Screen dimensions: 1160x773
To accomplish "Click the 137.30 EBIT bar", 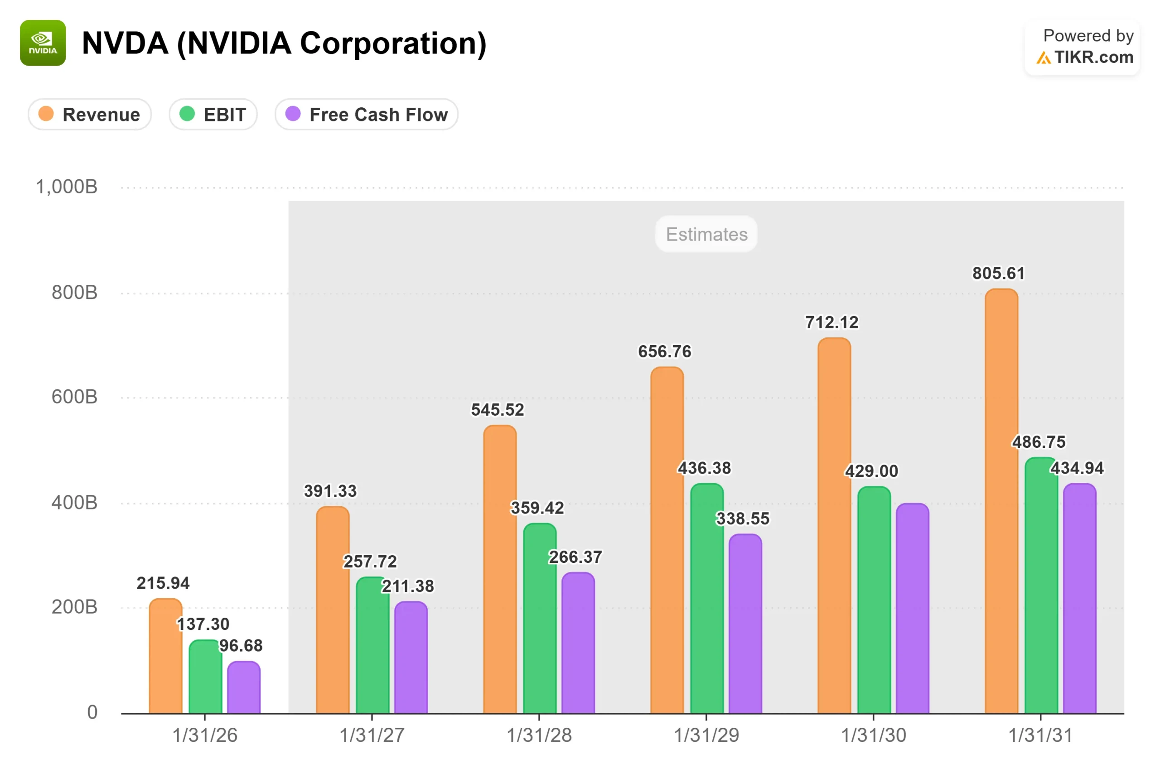I will click(x=205, y=677).
